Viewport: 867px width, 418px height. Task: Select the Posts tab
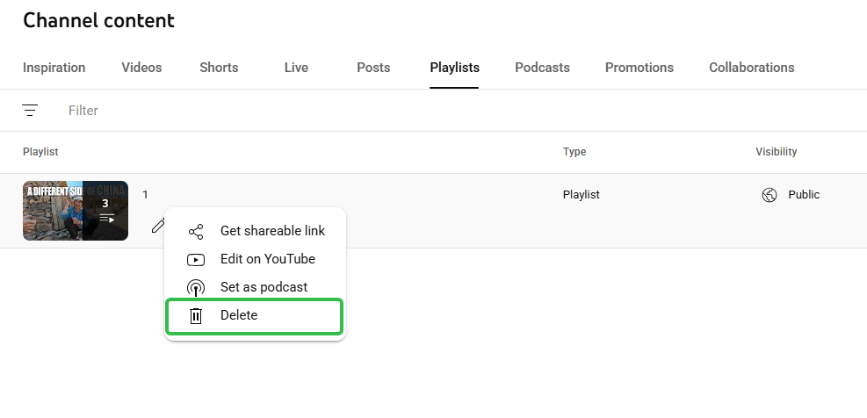[373, 68]
